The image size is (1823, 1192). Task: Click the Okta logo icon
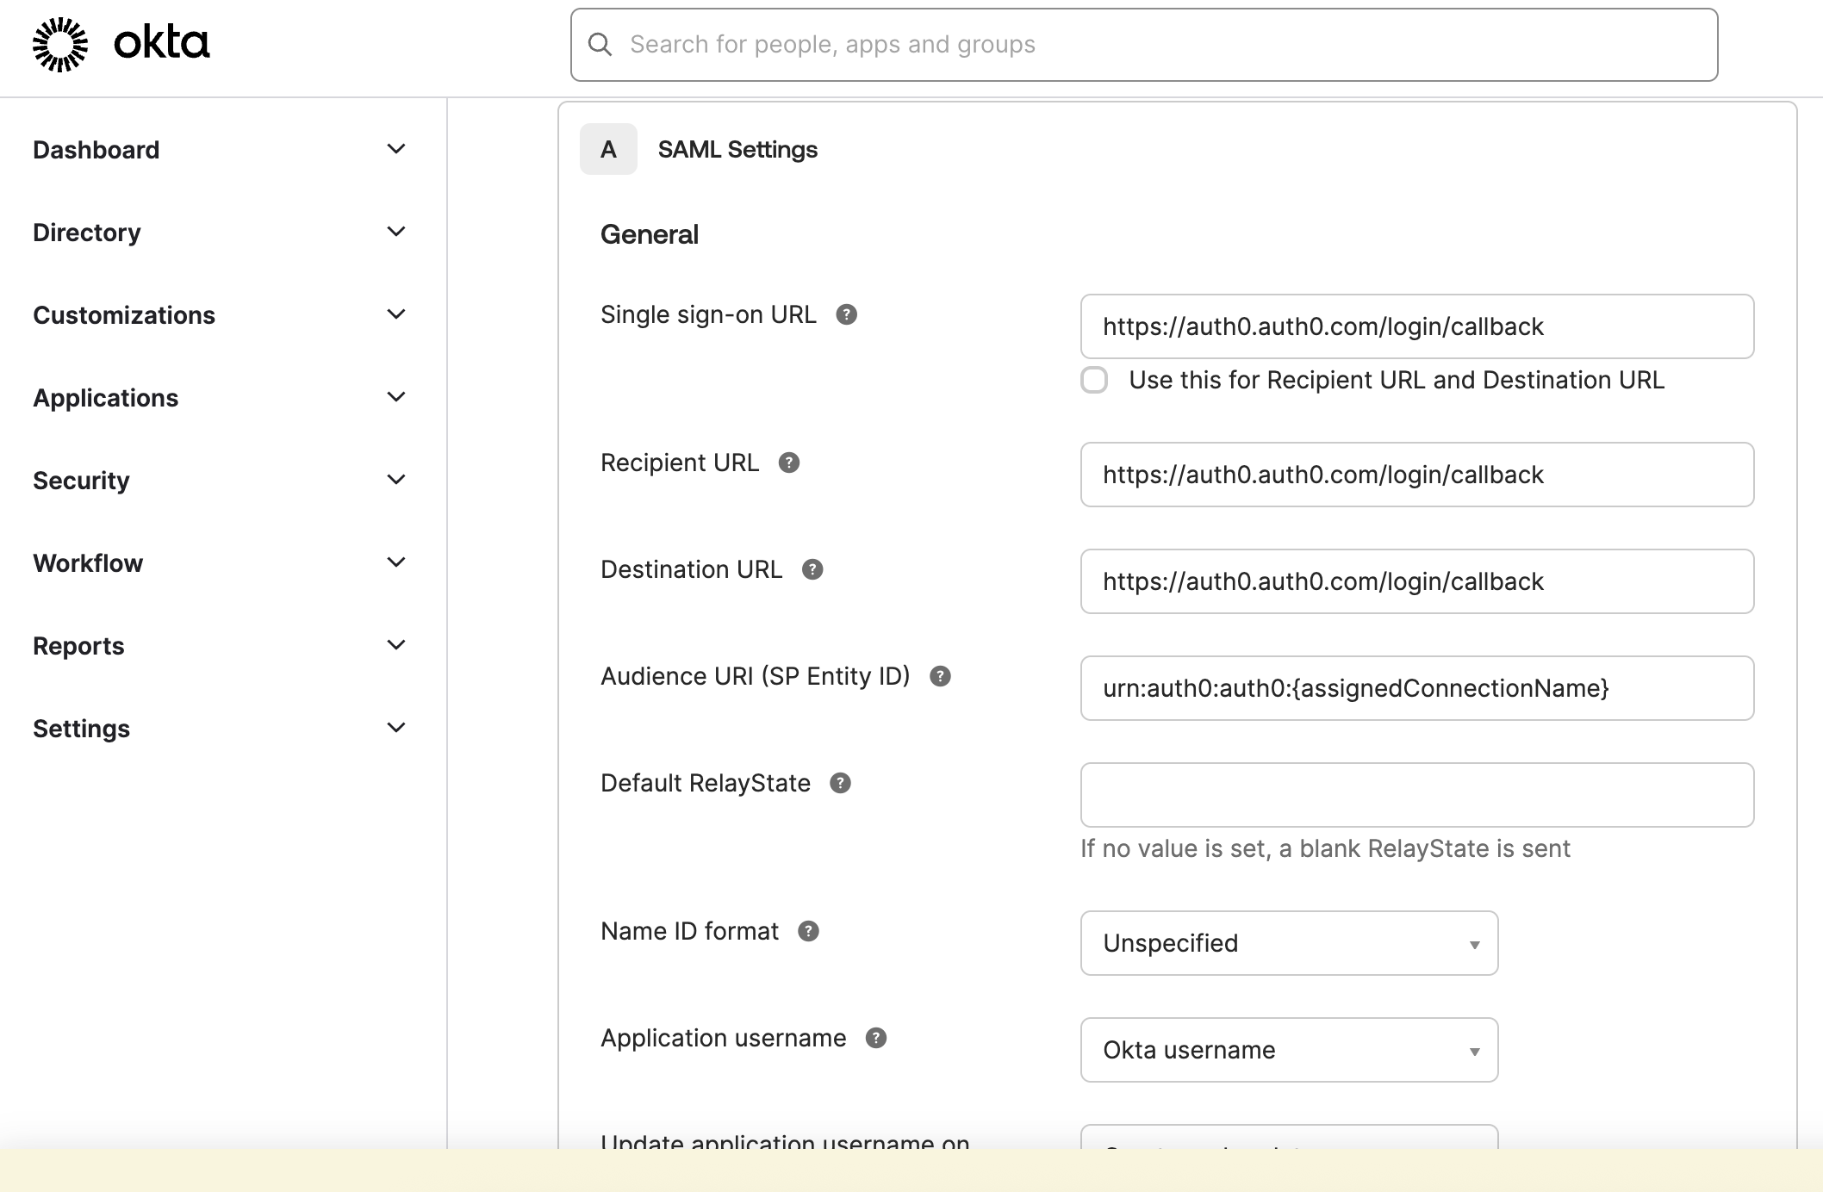[60, 44]
